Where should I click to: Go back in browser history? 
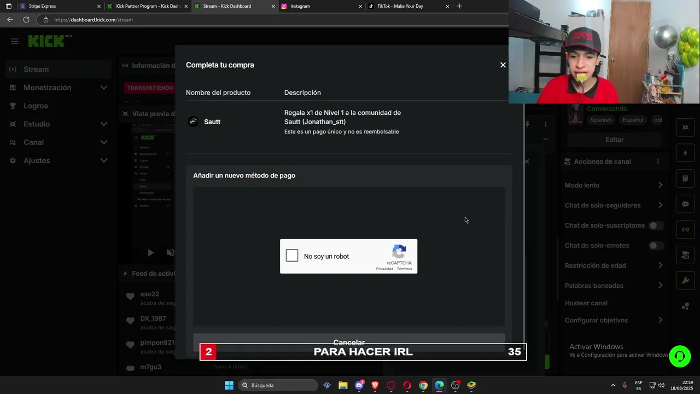(x=10, y=20)
